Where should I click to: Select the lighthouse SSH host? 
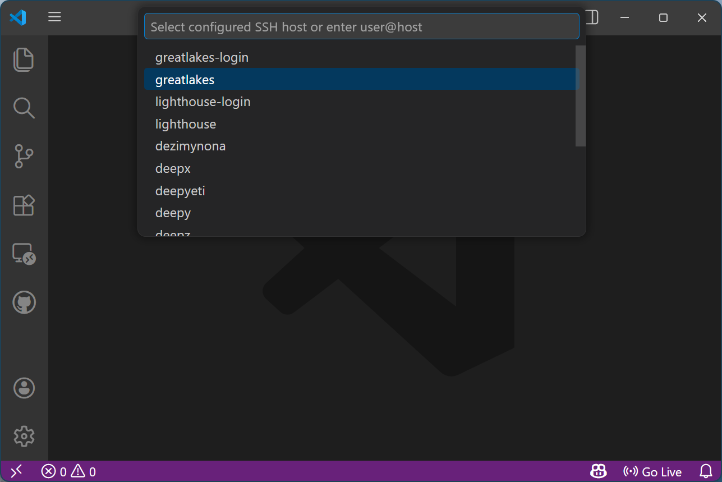click(x=185, y=123)
